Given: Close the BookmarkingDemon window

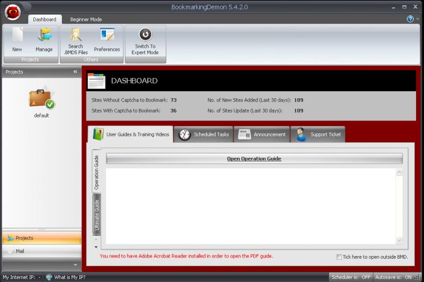Looking at the screenshot, I should (x=415, y=7).
